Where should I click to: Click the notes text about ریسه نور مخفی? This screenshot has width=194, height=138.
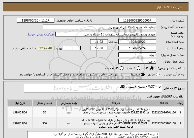(x=106, y=134)
